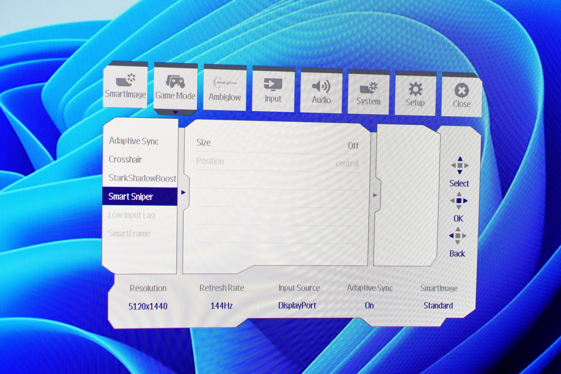Open the Size setting row

point(277,144)
